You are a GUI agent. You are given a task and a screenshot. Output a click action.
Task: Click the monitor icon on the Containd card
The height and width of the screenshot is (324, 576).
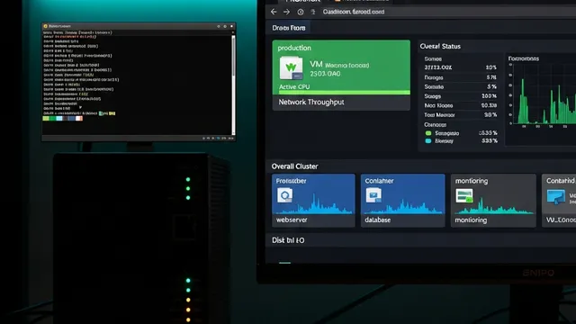(555, 197)
